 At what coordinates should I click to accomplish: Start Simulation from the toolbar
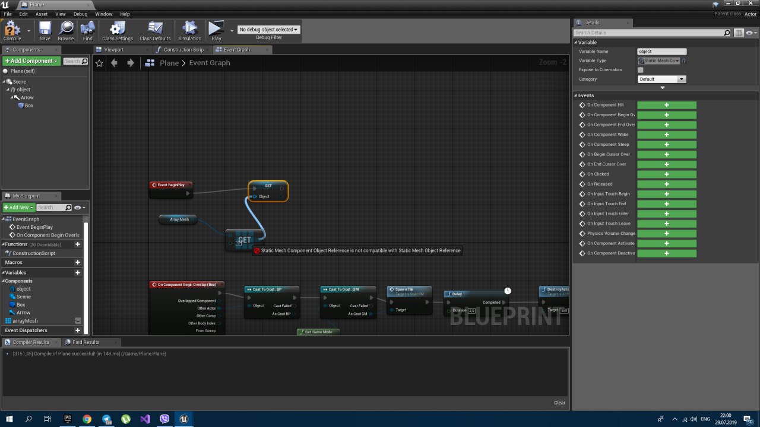coord(190,31)
